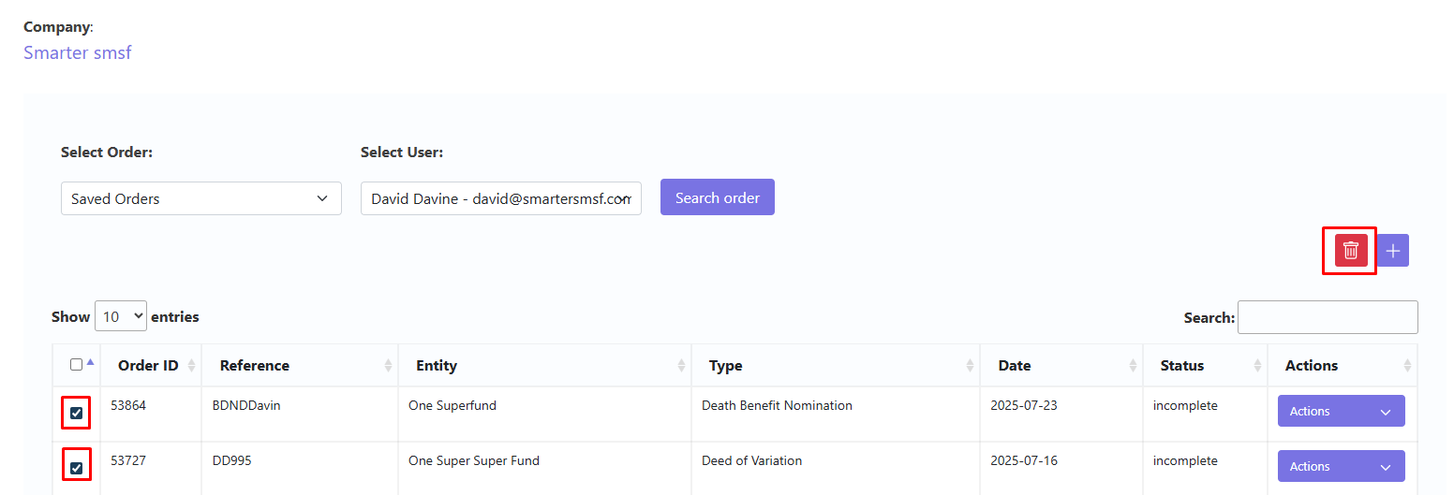This screenshot has height=495, width=1454.
Task: Open the Smarter smsf company link
Action: (x=78, y=52)
